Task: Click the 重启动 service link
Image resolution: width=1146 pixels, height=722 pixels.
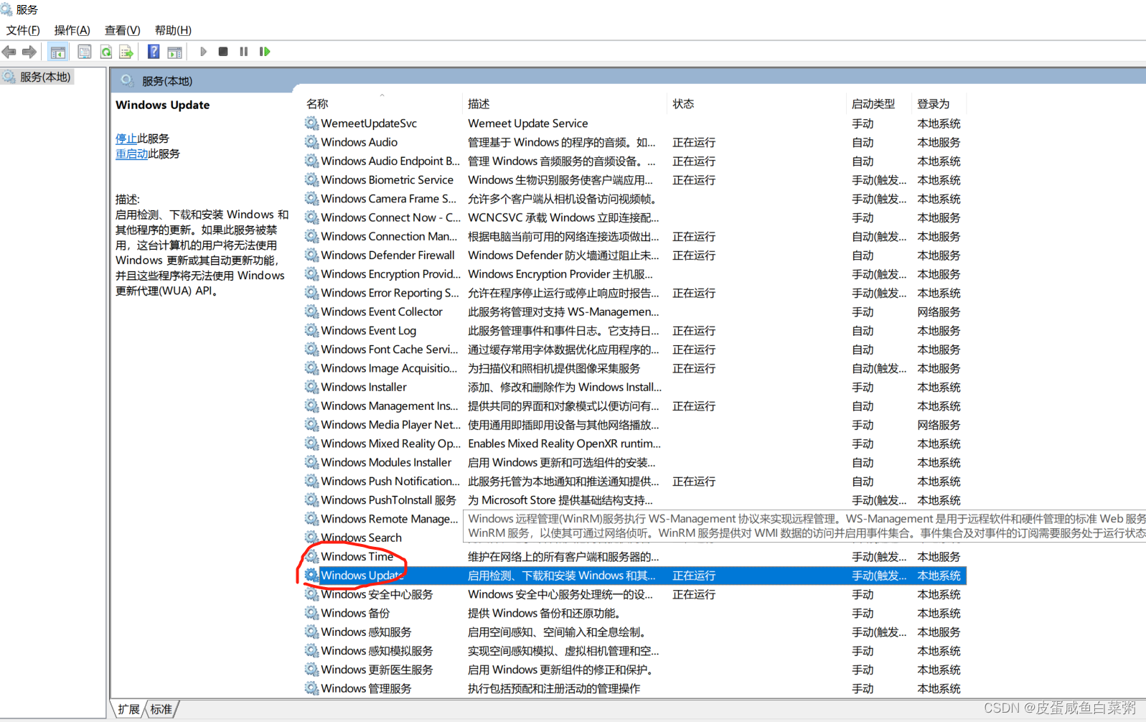Action: pyautogui.click(x=132, y=154)
